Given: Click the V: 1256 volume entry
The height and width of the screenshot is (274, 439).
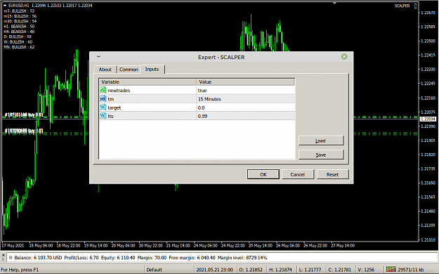Looking at the screenshot, I should 366,270.
